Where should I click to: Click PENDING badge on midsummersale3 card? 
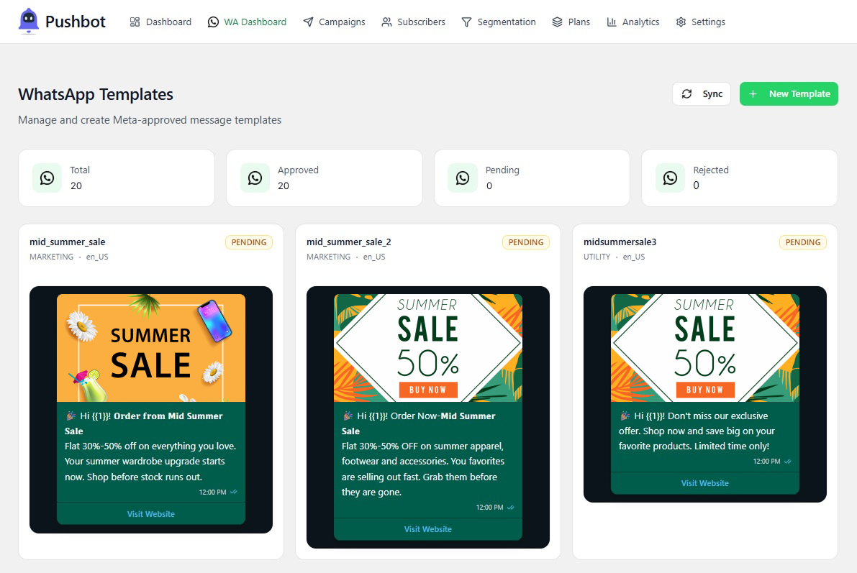pyautogui.click(x=803, y=242)
